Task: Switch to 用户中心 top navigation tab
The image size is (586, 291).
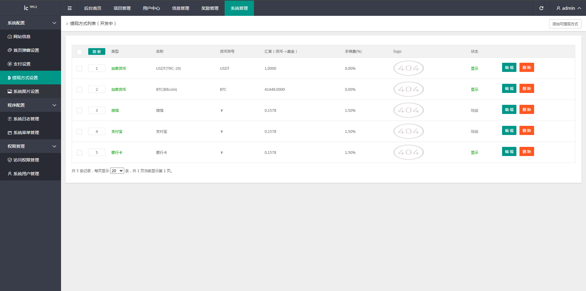Action: coord(151,8)
